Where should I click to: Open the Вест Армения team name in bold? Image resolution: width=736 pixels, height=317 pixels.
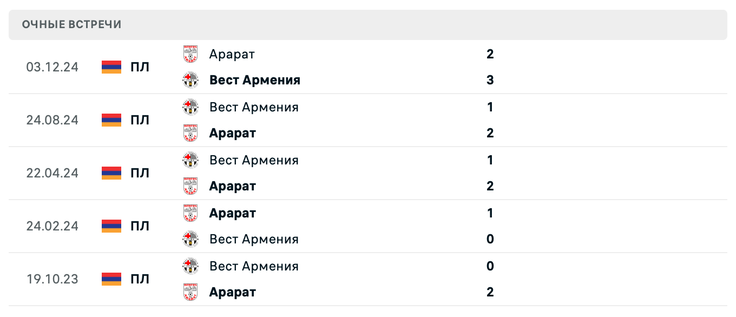[254, 80]
